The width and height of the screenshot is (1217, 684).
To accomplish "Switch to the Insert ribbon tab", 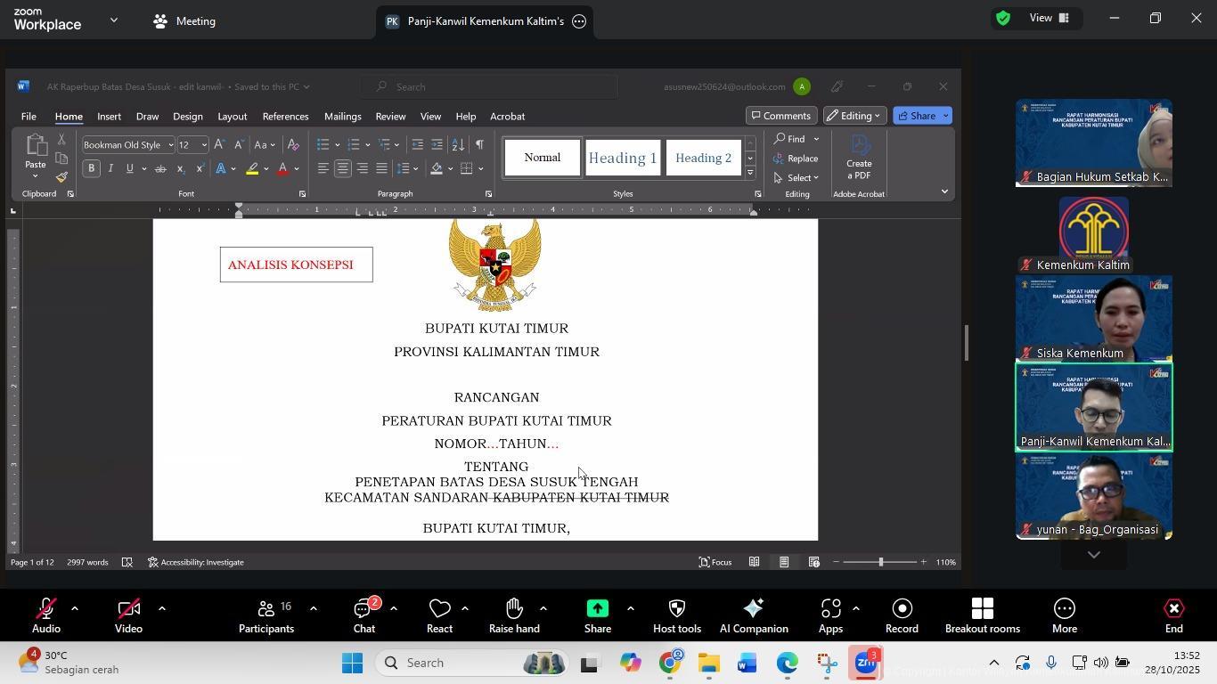I will click(x=109, y=117).
